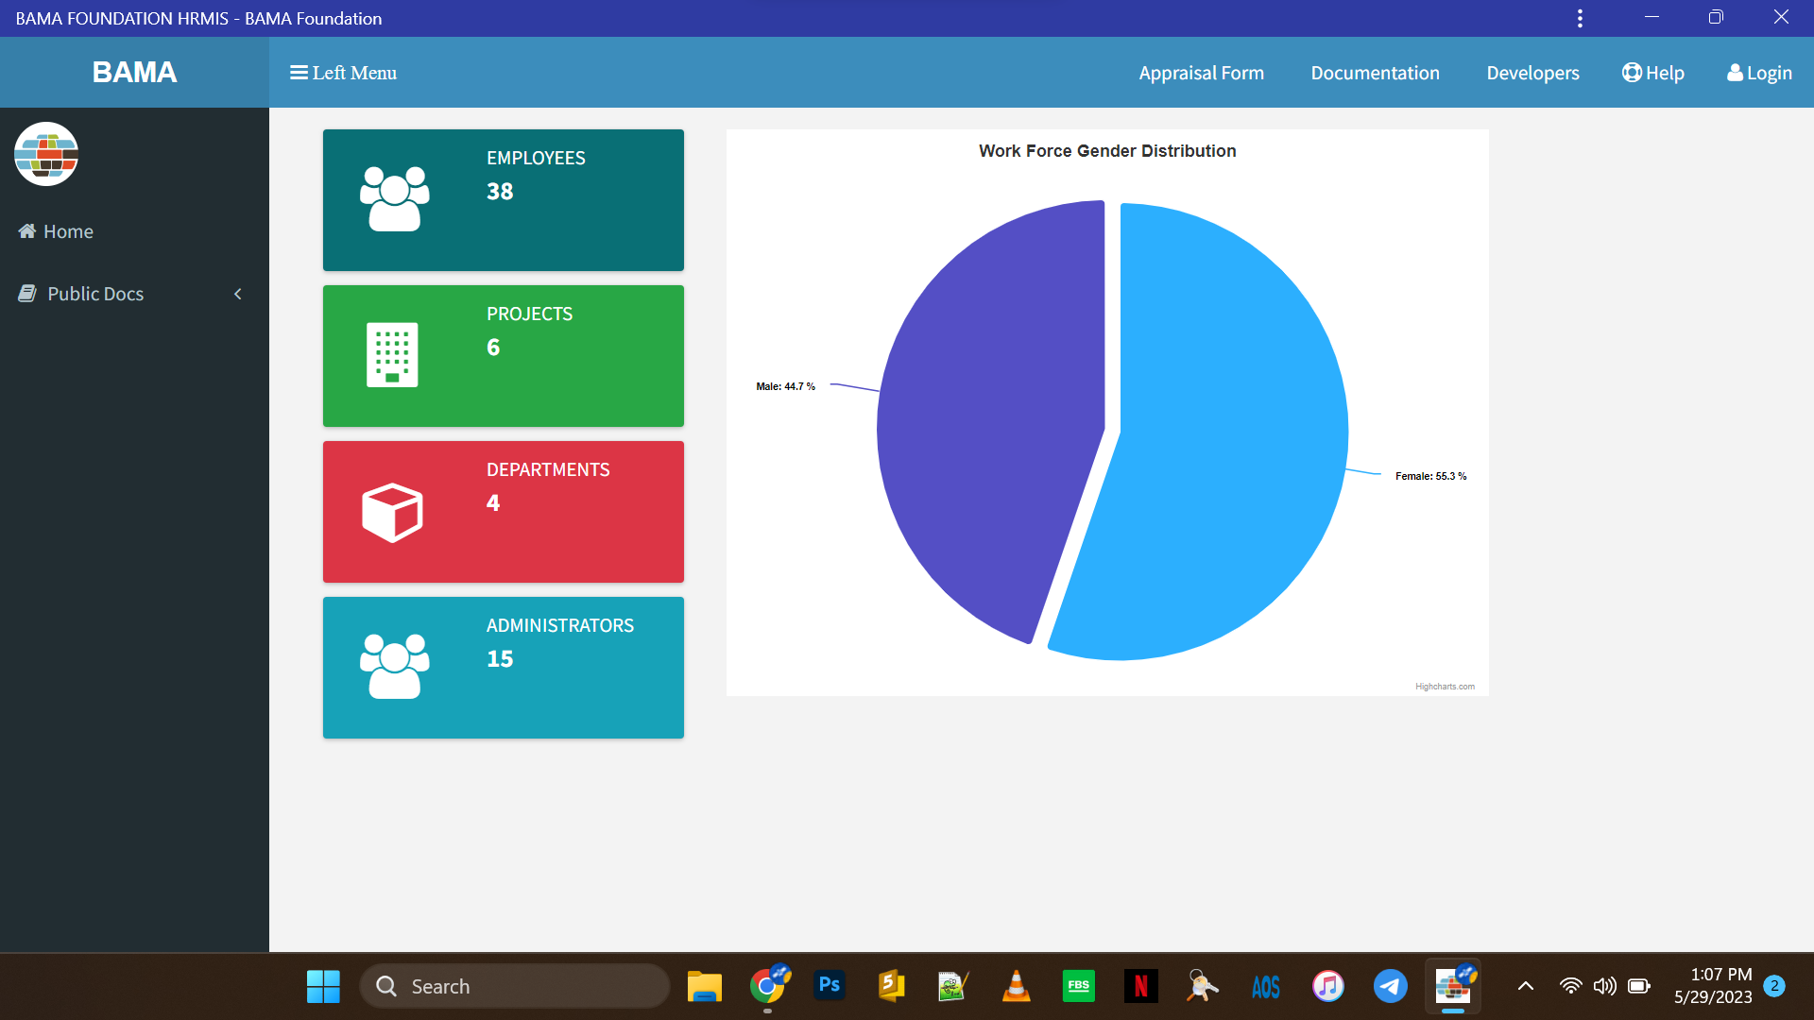Screen dimensions: 1814x1020
Task: Click the Login user icon
Action: [x=1735, y=73]
